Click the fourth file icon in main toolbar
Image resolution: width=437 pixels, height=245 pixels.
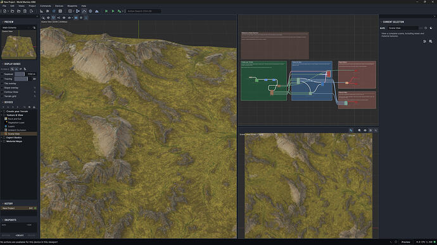(25, 11)
